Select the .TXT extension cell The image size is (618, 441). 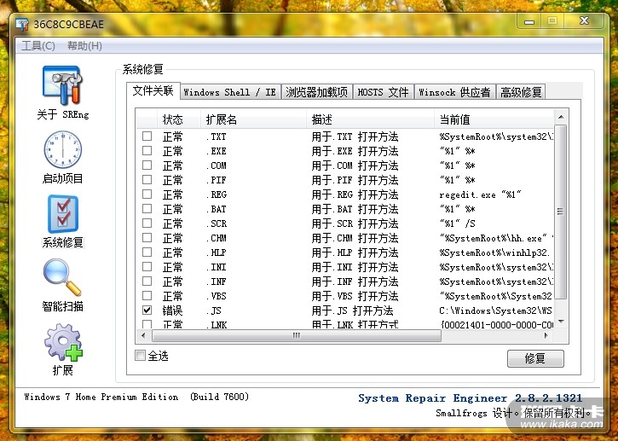tap(217, 136)
